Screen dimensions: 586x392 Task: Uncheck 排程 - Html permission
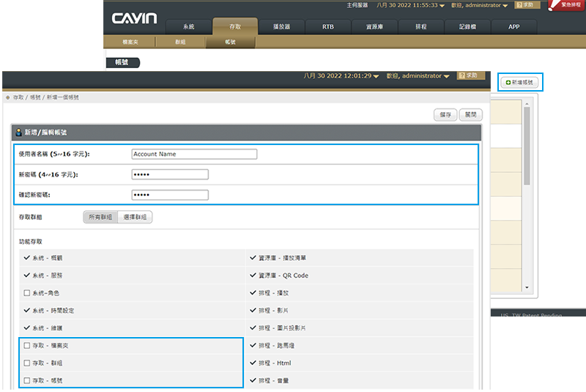point(253,363)
